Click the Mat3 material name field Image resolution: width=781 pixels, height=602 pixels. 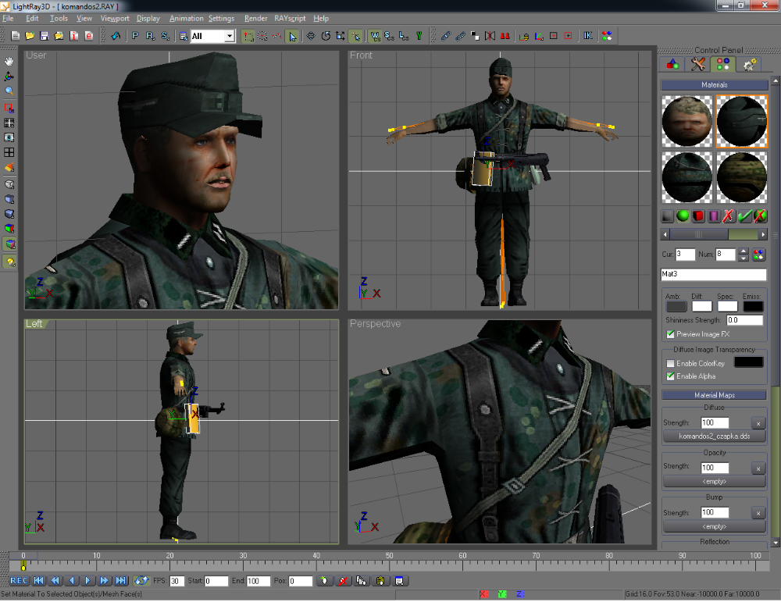pos(713,274)
